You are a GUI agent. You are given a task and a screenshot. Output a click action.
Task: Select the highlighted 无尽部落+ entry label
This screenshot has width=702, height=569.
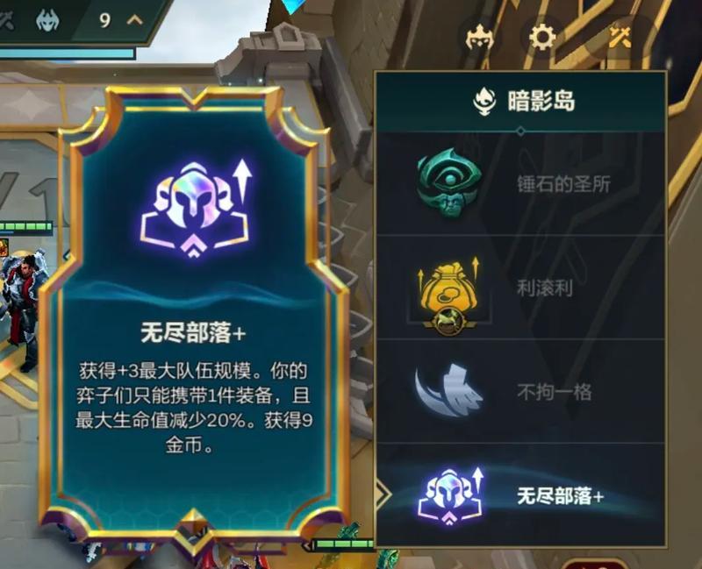(x=561, y=496)
